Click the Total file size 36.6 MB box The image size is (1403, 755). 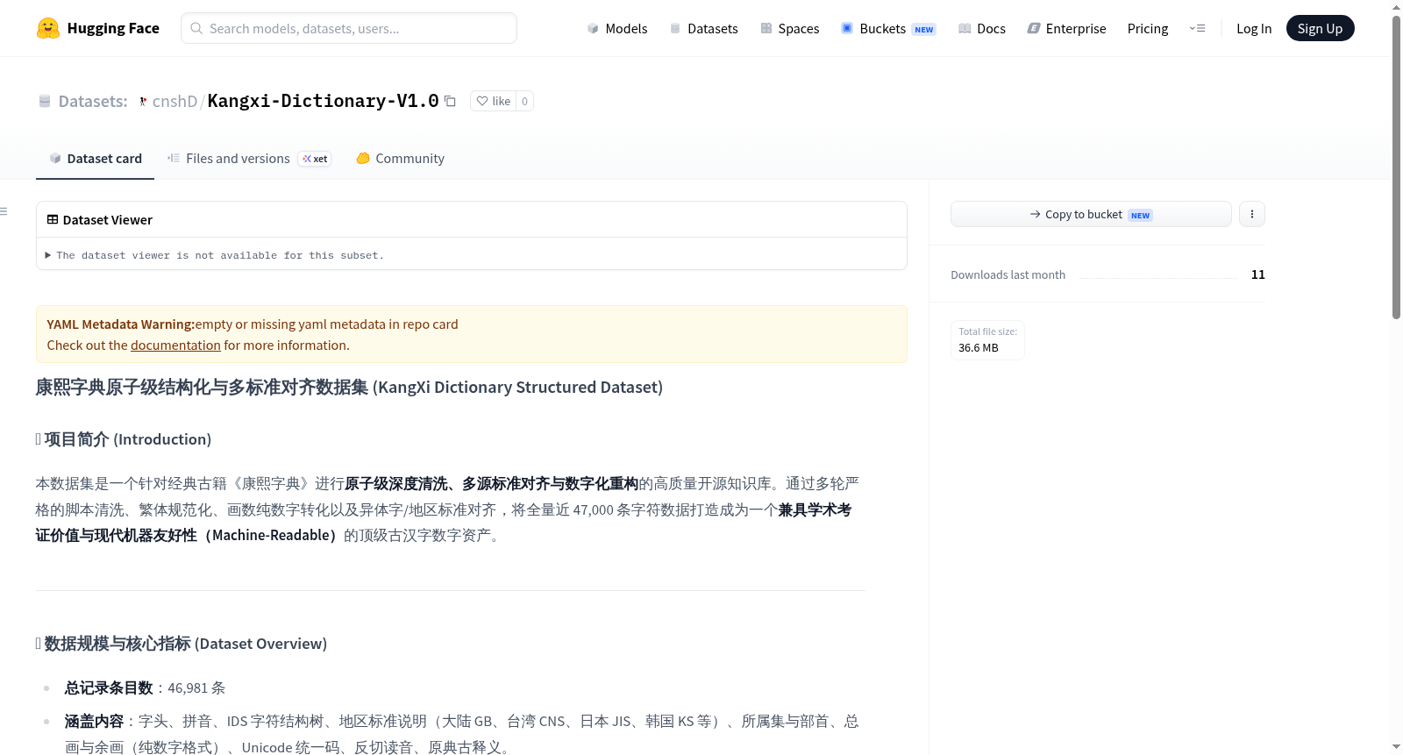(x=987, y=340)
